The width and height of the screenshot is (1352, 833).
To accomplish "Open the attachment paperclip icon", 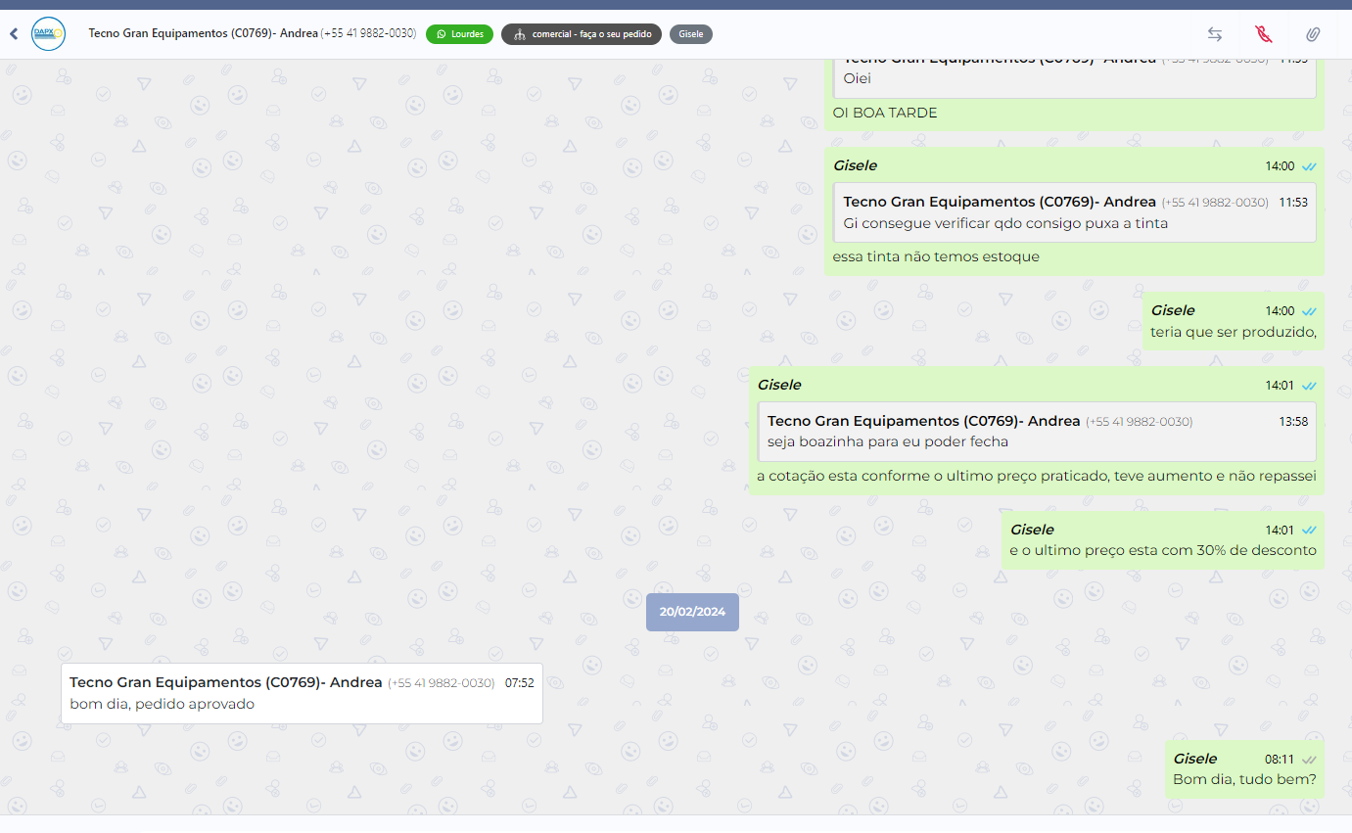I will [1313, 34].
